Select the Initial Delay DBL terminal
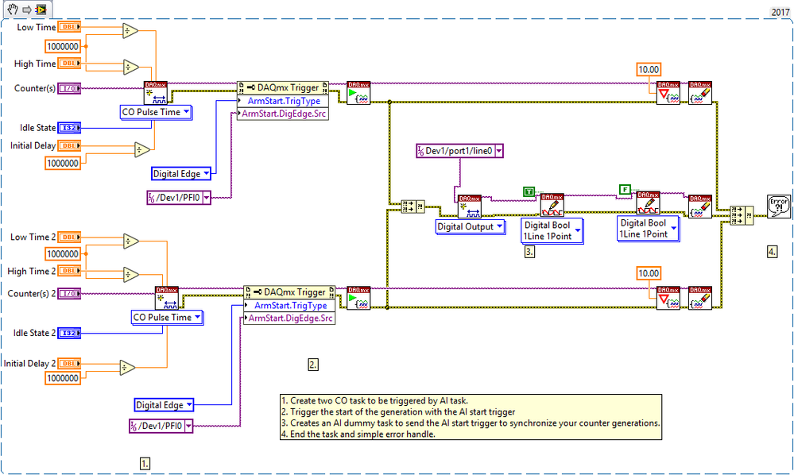The image size is (794, 475). tap(69, 145)
